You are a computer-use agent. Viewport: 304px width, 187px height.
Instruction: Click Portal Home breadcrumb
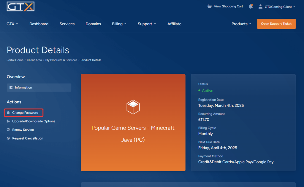coord(15,60)
